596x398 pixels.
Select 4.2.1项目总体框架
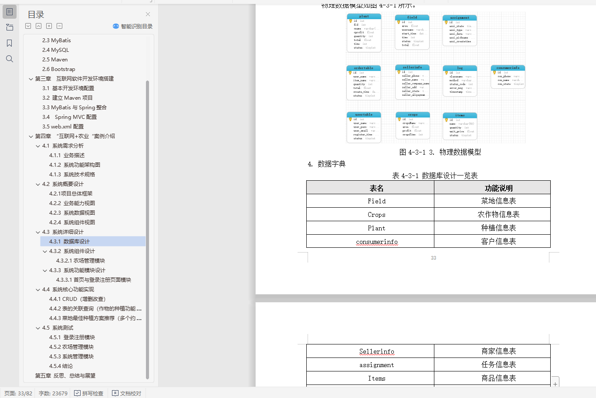click(71, 194)
